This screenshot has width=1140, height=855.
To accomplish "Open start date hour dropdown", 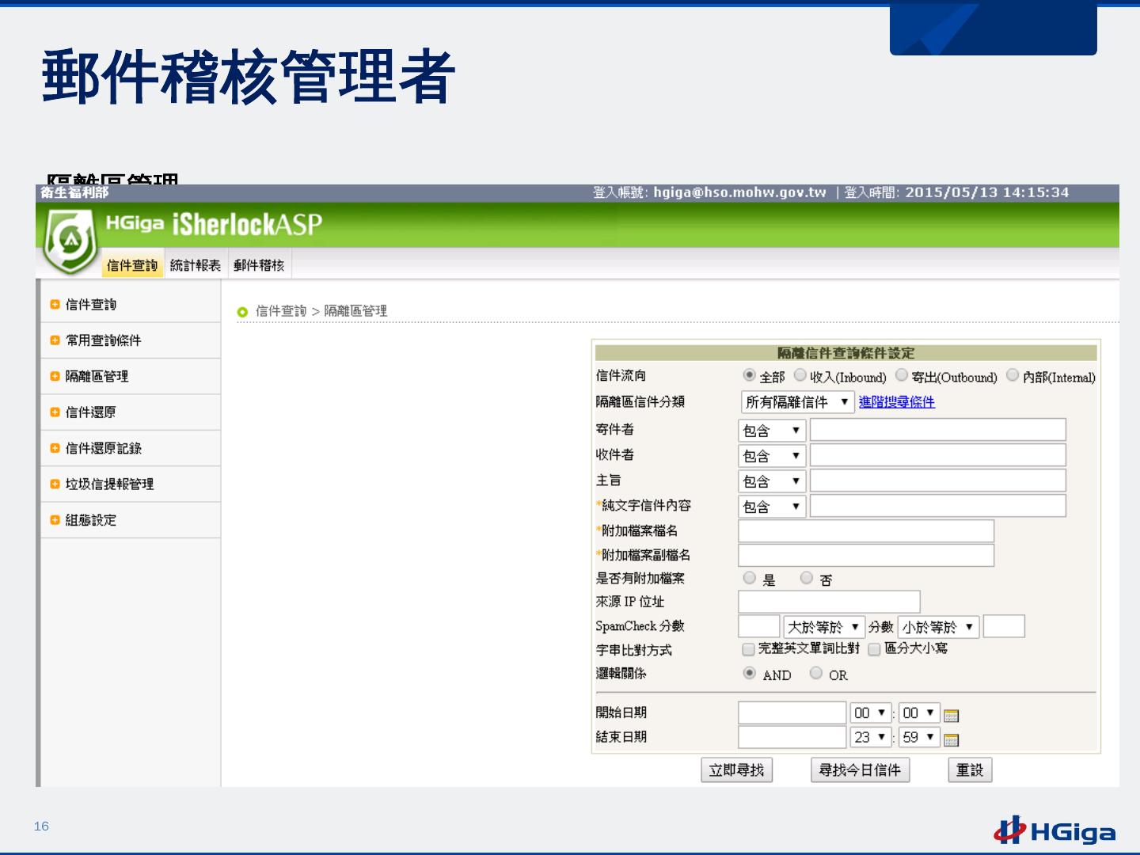I will click(871, 713).
